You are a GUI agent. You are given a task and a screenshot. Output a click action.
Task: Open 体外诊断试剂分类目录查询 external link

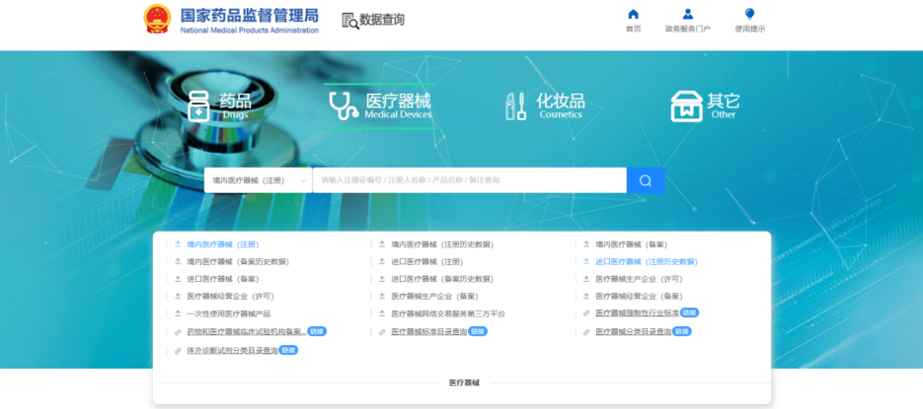point(231,350)
